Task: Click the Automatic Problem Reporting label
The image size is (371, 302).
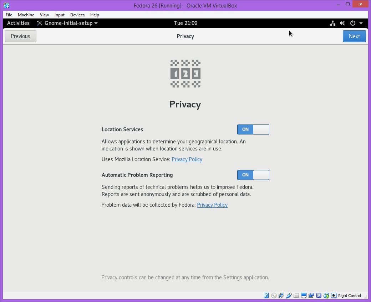Action: click(x=137, y=175)
